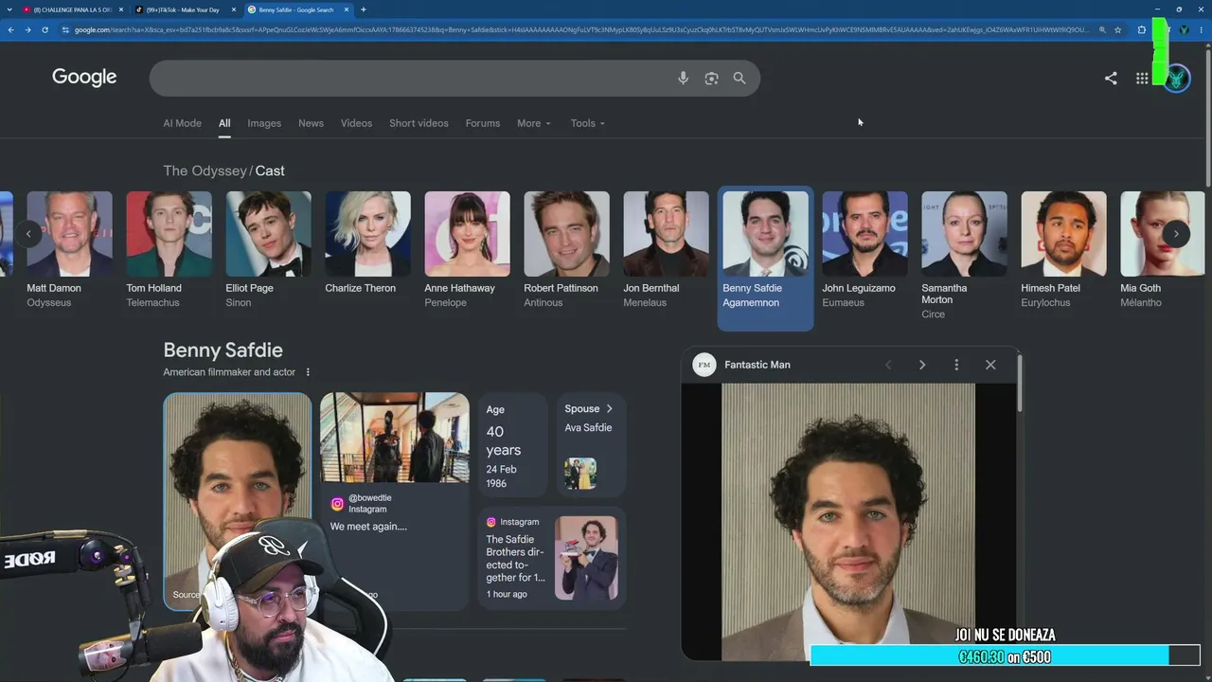Expand the Tools dropdown
1212x682 pixels.
click(x=587, y=123)
